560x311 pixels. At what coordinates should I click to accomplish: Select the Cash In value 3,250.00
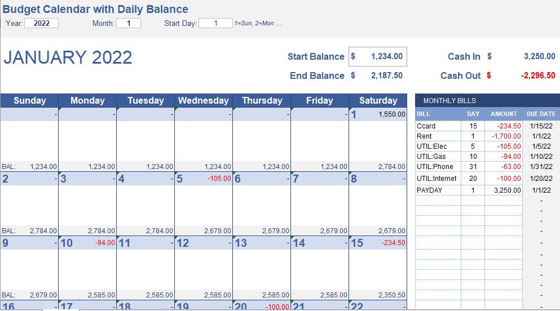[x=539, y=56]
